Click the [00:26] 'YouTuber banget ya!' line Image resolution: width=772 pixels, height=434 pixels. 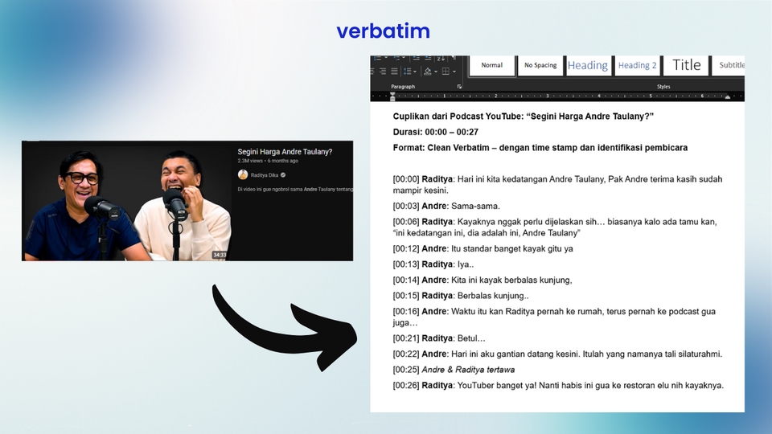558,385
